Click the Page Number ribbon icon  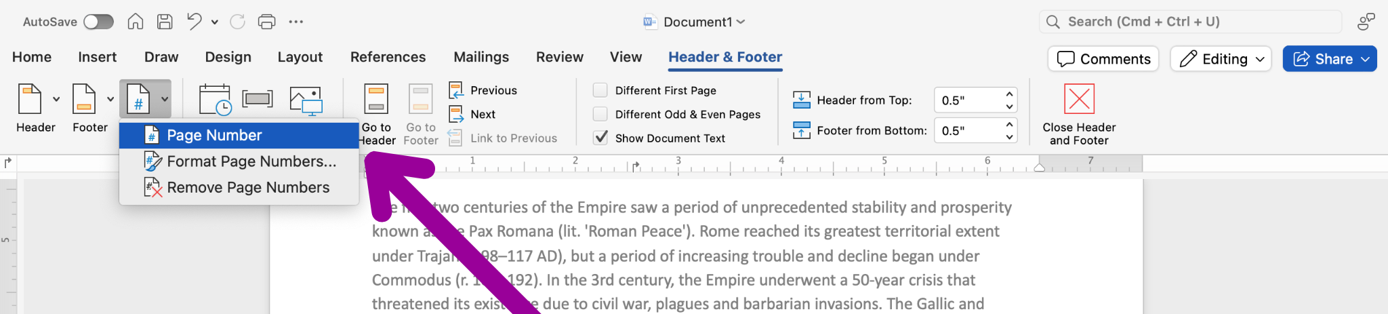pos(138,99)
